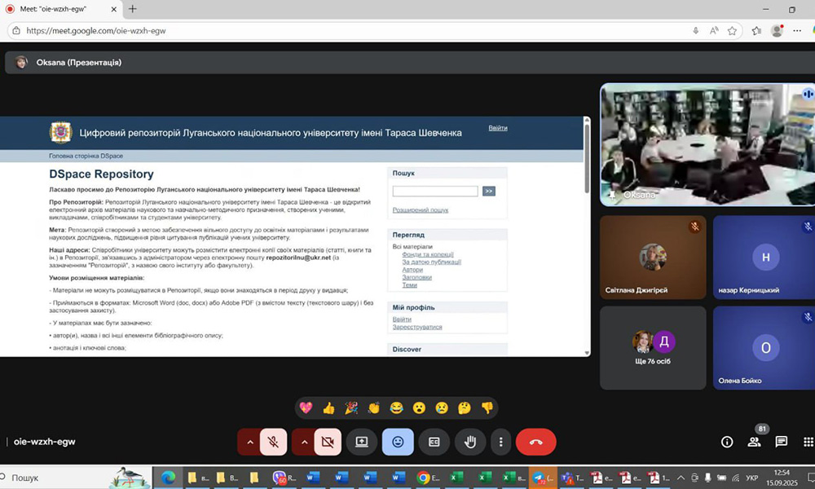Toggle closed captions button
Screen dimensions: 815x489
pos(434,442)
